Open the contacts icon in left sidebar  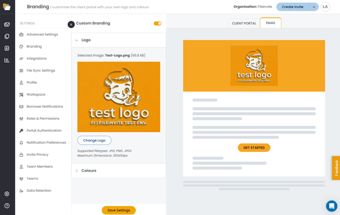7,48
